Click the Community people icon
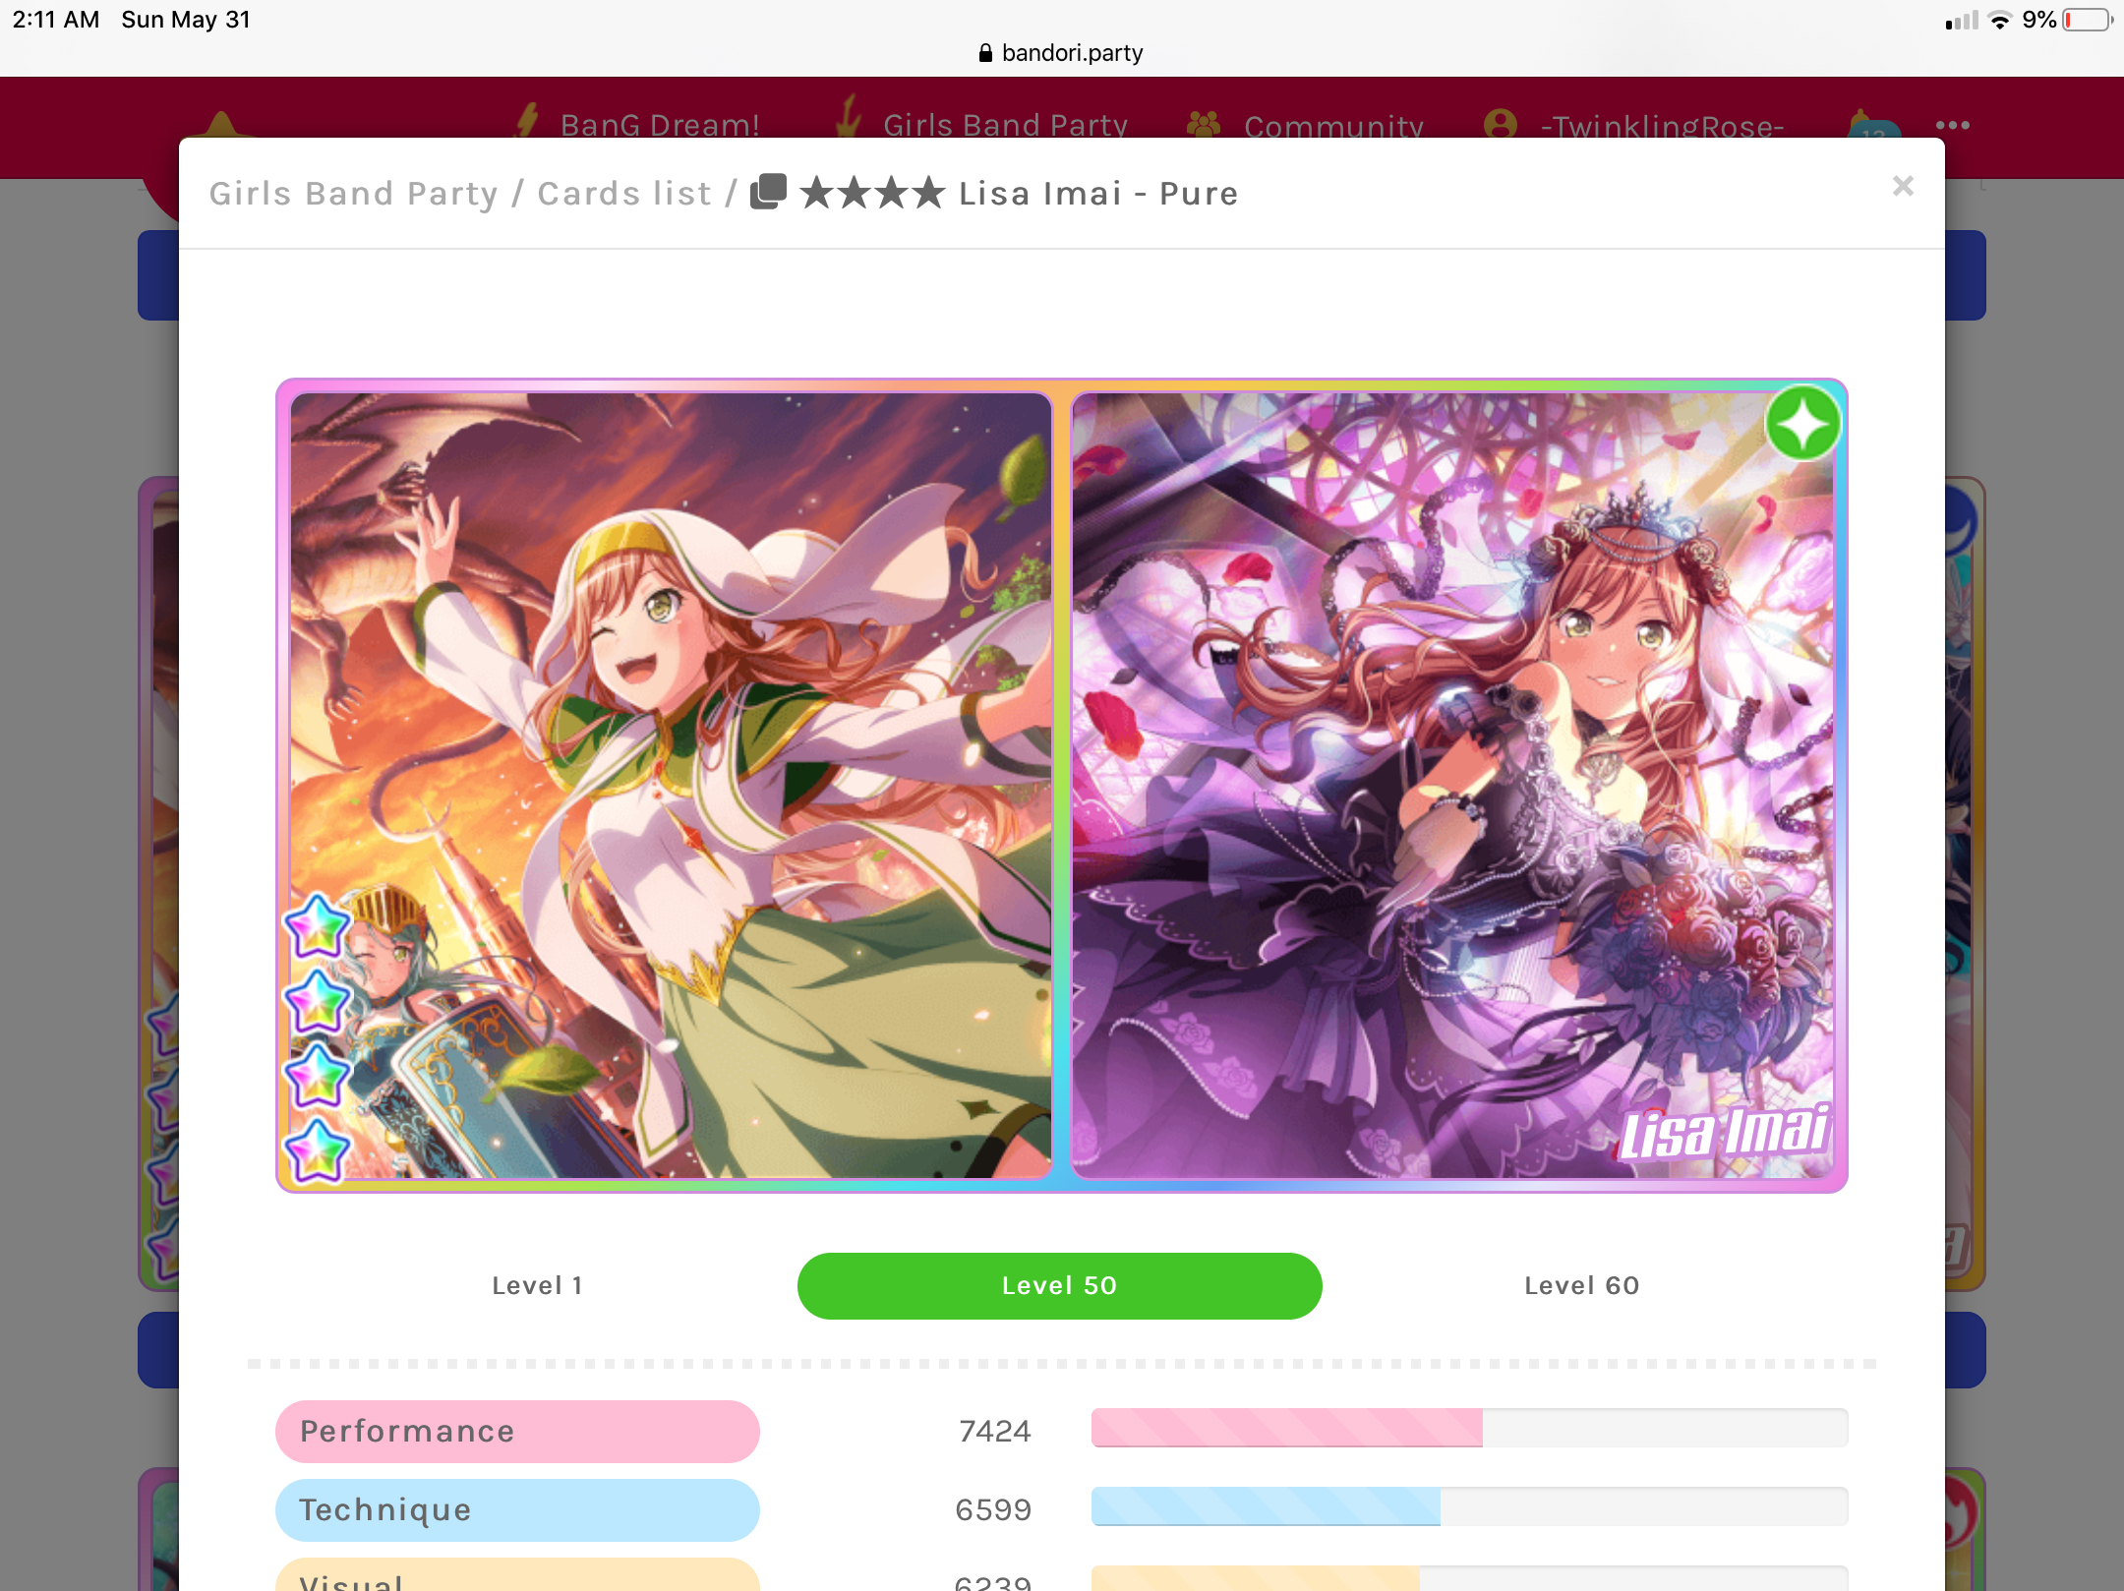The image size is (2124, 1591). pos(1204,124)
